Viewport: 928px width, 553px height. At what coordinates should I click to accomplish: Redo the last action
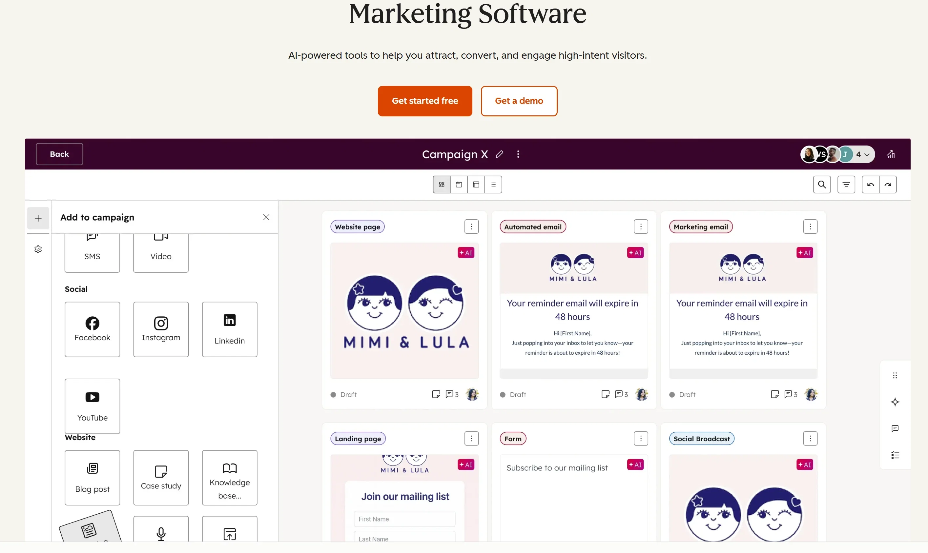pos(888,185)
